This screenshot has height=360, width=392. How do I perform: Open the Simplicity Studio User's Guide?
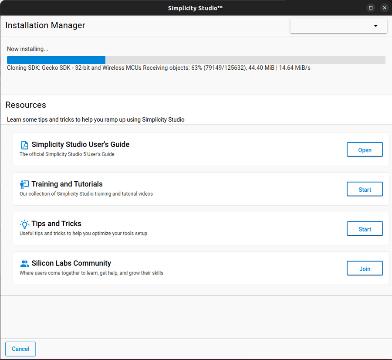pos(365,149)
